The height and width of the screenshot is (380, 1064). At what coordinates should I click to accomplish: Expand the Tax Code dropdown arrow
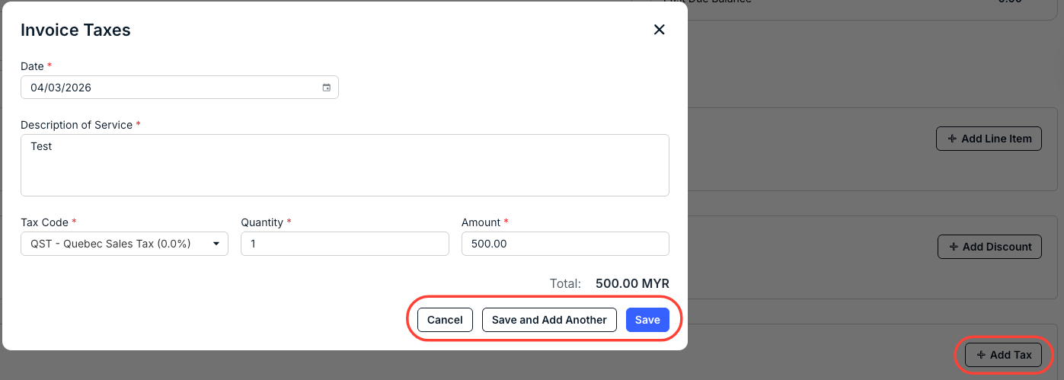click(216, 244)
